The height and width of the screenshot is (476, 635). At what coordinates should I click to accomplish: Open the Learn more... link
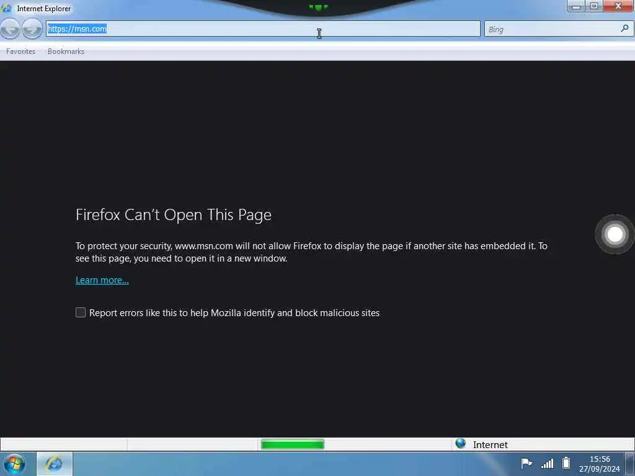[102, 280]
